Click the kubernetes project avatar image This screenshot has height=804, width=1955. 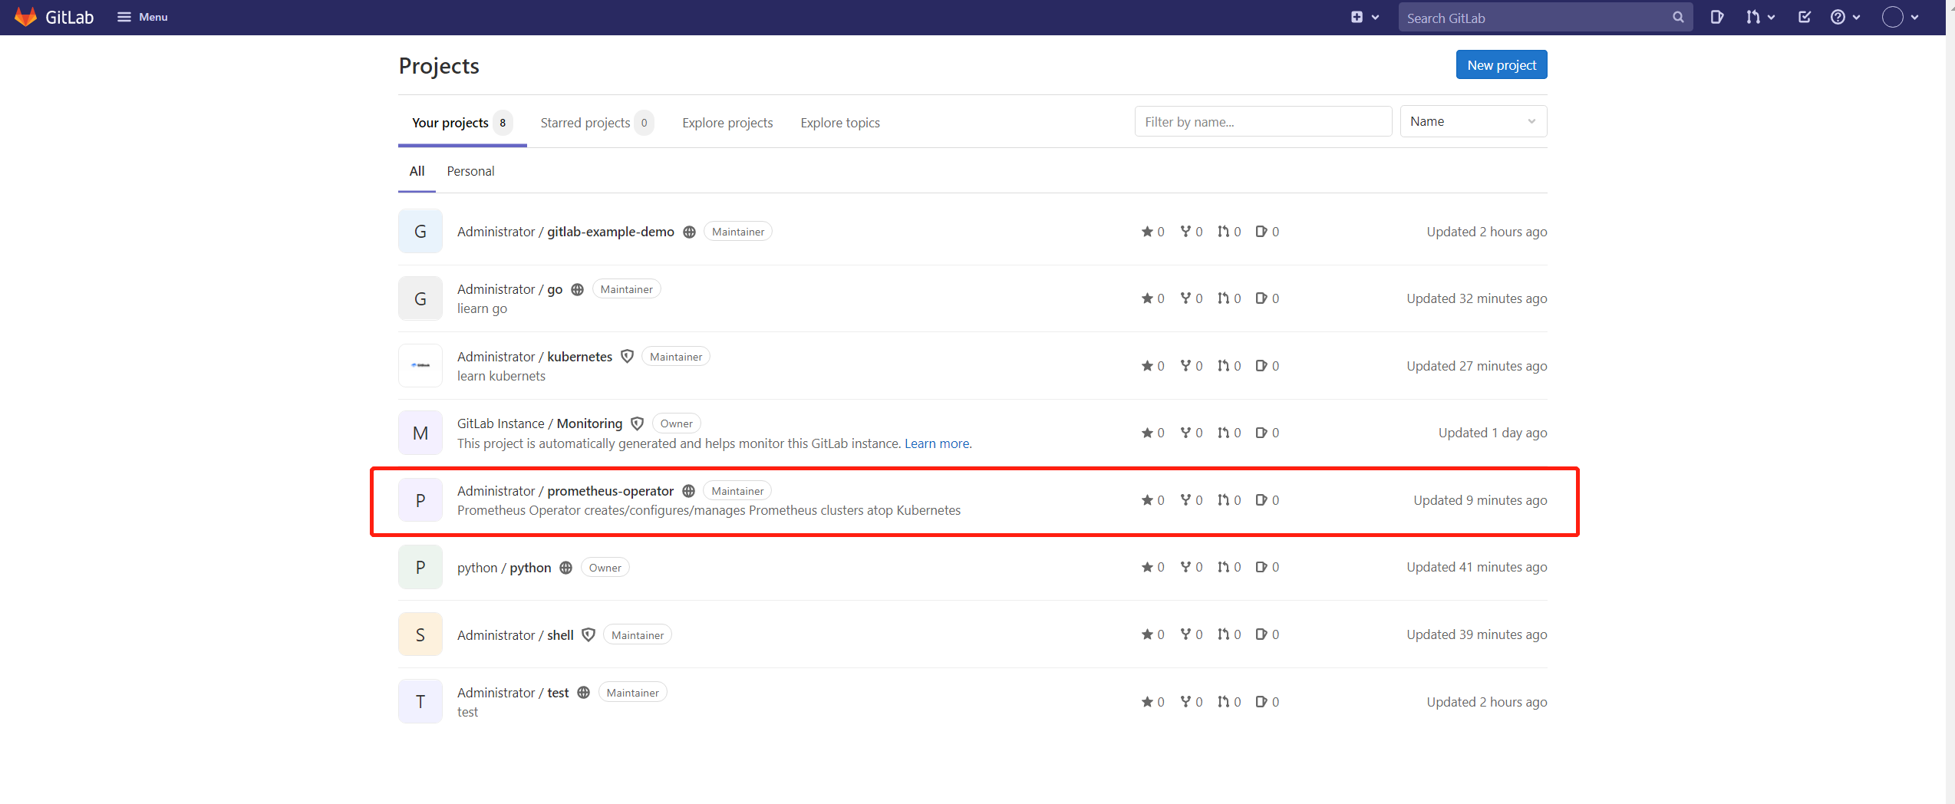(x=420, y=366)
